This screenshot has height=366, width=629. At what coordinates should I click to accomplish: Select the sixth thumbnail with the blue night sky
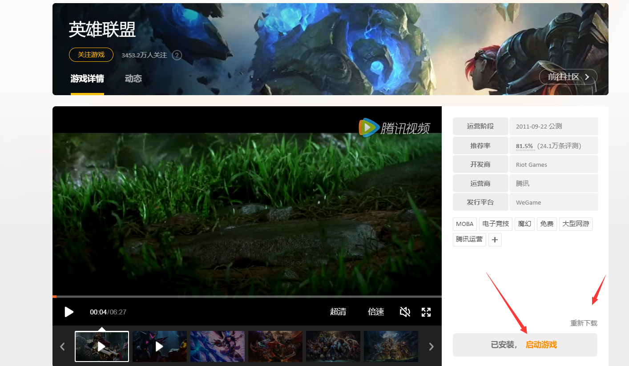point(391,346)
